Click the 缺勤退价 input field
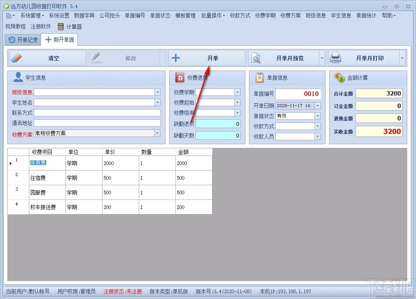The width and height of the screenshot is (416, 299). point(218,124)
